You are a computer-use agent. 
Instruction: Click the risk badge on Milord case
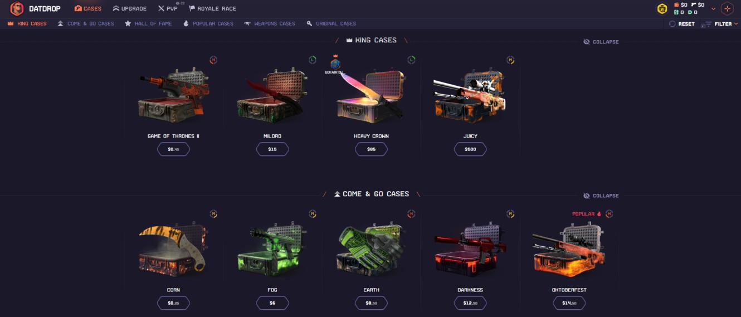313,60
